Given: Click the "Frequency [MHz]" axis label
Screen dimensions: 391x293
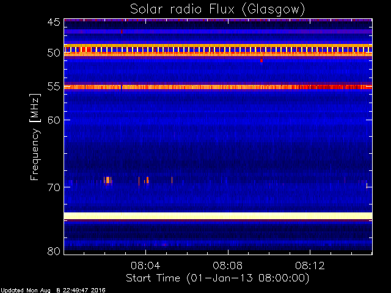Looking at the screenshot, I should tap(35, 137).
